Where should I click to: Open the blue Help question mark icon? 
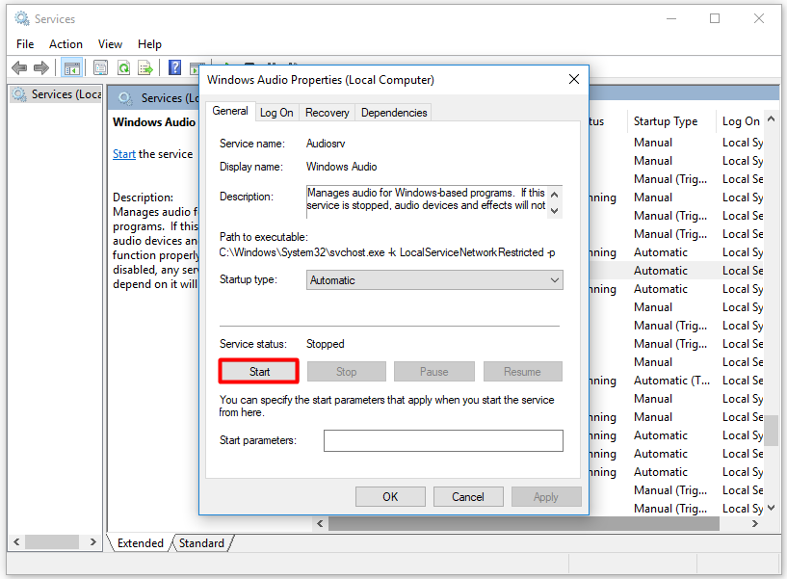click(174, 67)
